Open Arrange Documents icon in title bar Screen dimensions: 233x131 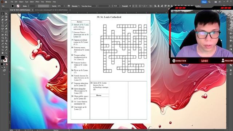click(x=216, y=2)
